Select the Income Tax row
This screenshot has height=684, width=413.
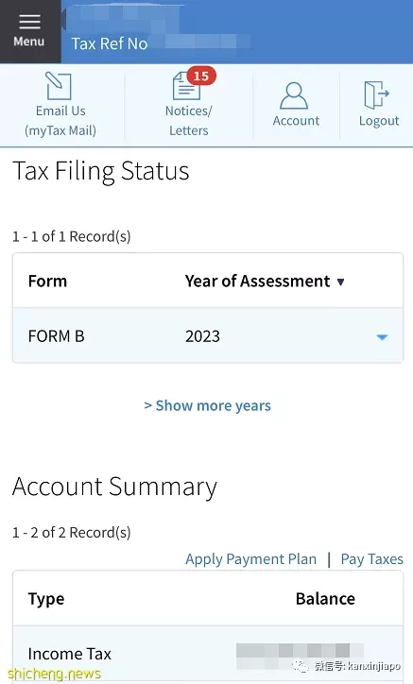click(x=208, y=654)
